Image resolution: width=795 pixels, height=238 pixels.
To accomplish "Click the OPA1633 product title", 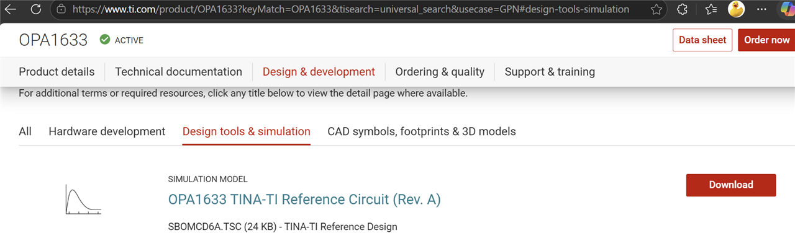I will pos(53,40).
